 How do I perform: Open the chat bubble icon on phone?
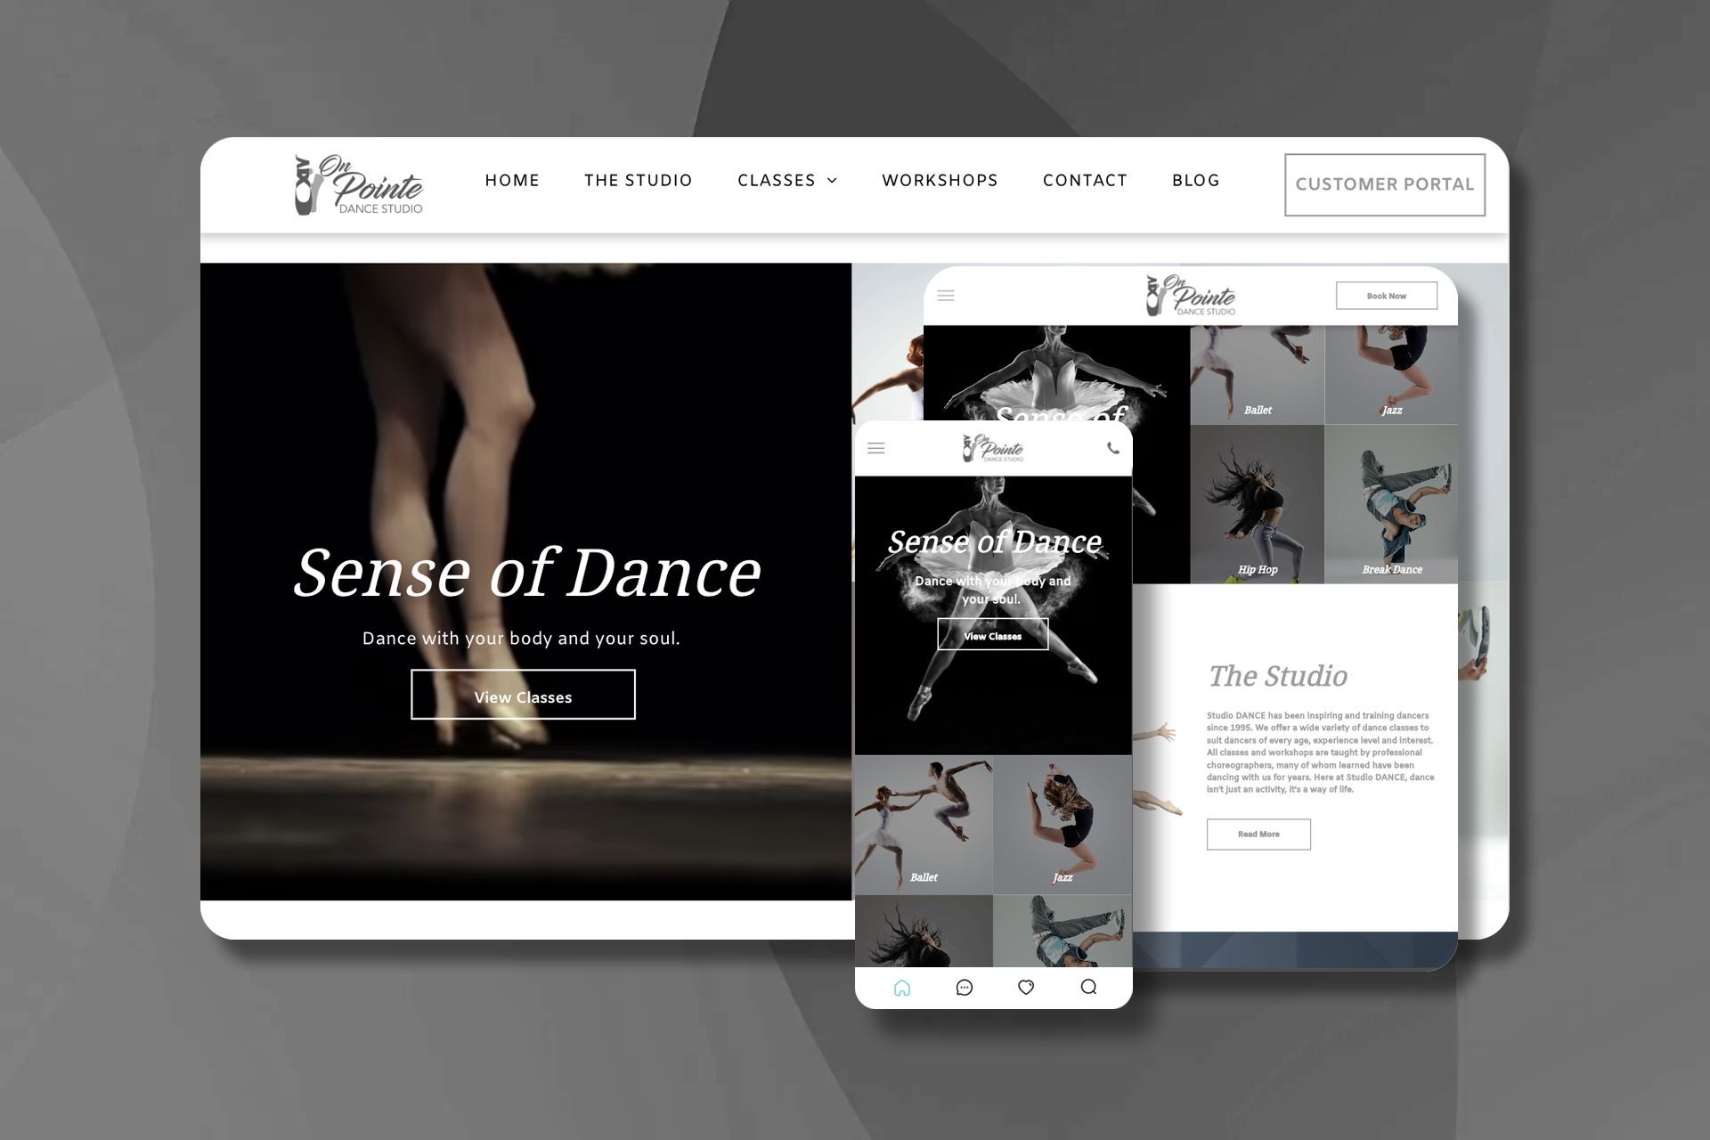point(964,988)
